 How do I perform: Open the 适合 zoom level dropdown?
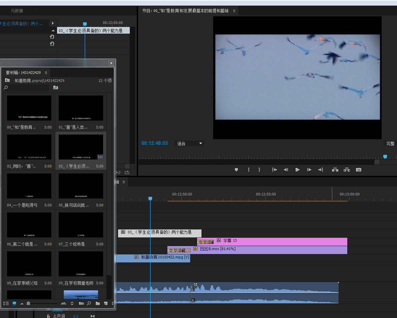click(189, 144)
